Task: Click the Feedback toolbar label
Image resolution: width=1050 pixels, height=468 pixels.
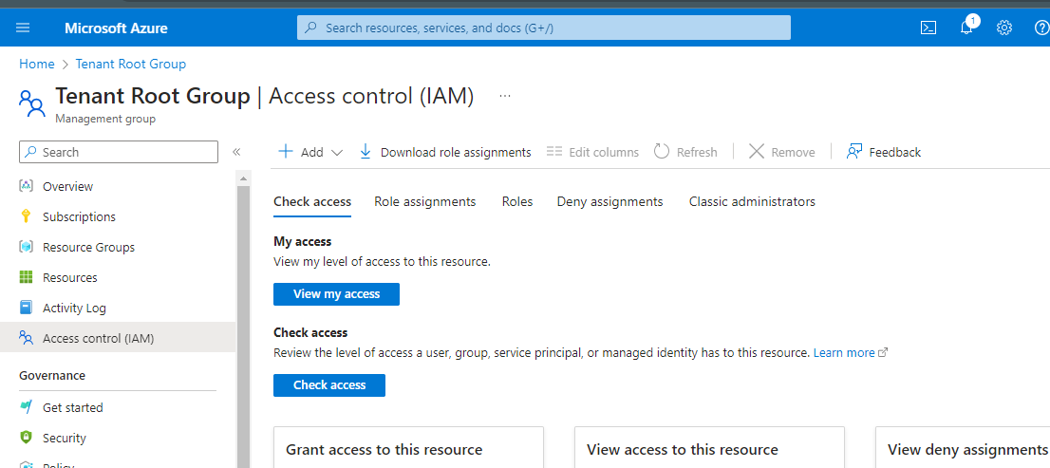Action: pos(894,152)
